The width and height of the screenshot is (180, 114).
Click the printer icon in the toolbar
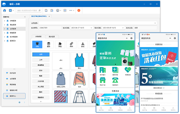[58, 10]
